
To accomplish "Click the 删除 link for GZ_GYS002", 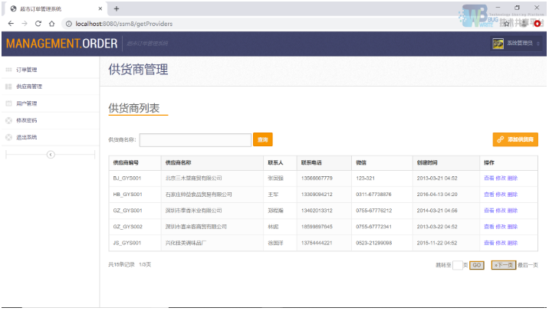I will click(512, 227).
